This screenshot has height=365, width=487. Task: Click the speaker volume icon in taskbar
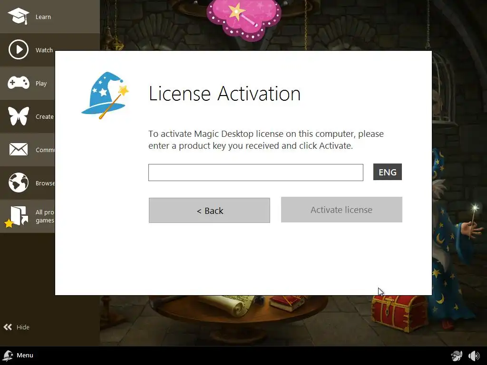(474, 355)
